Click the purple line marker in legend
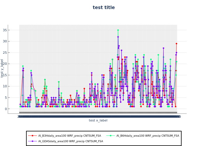The image size is (205, 146). (x=32, y=141)
